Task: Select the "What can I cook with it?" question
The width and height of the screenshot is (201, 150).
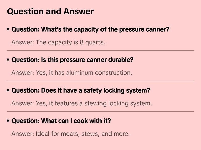Action: [x=61, y=121]
